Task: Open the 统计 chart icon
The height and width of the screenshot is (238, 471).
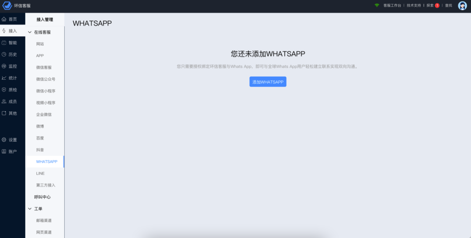Action: 4,78
